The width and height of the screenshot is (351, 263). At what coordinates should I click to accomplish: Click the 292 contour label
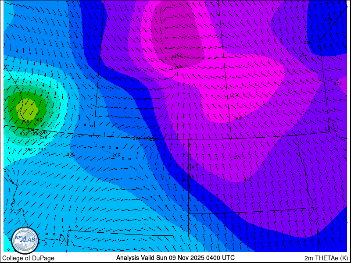point(42,150)
